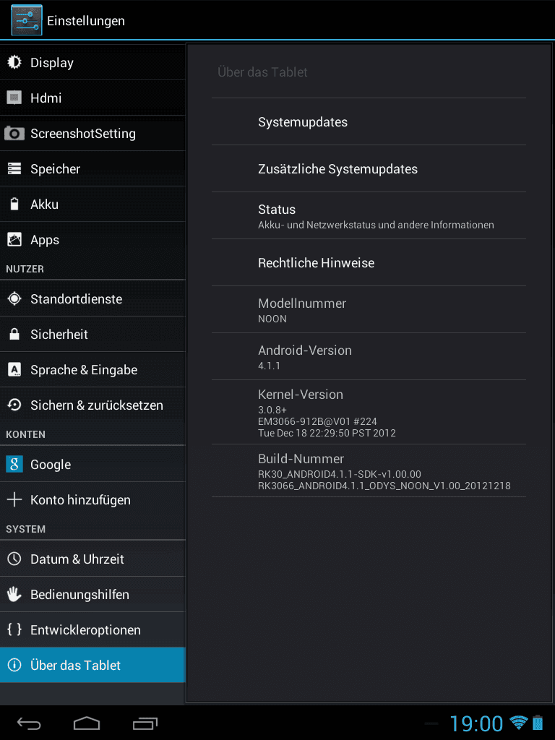Open Sprache & Eingabe settings
Image resolution: width=555 pixels, height=740 pixels.
pos(92,369)
